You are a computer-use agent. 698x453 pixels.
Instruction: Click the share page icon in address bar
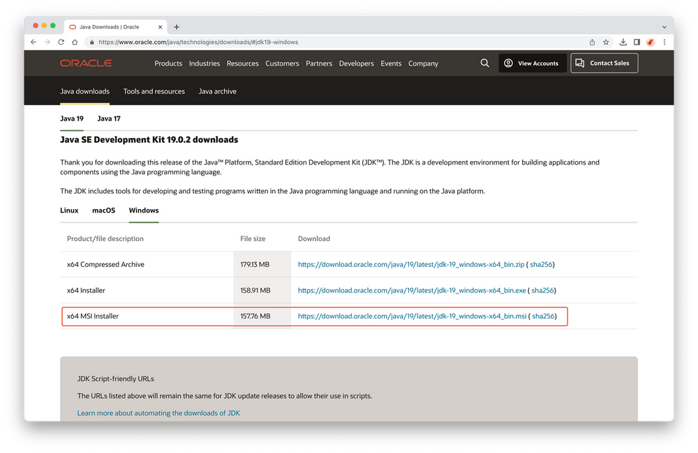click(592, 42)
